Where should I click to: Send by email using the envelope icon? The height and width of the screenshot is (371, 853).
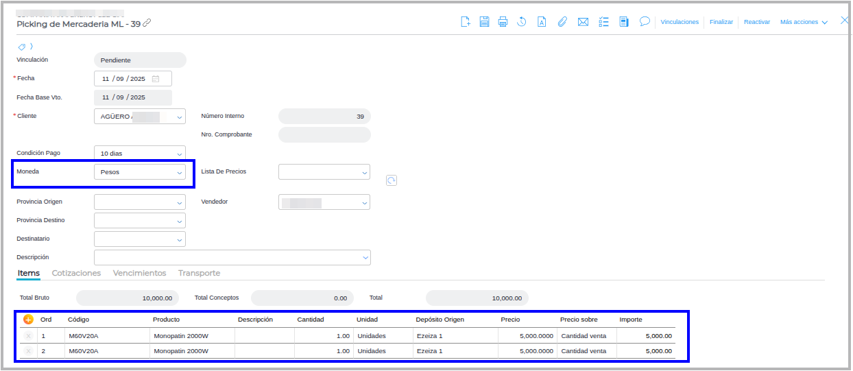pyautogui.click(x=583, y=22)
